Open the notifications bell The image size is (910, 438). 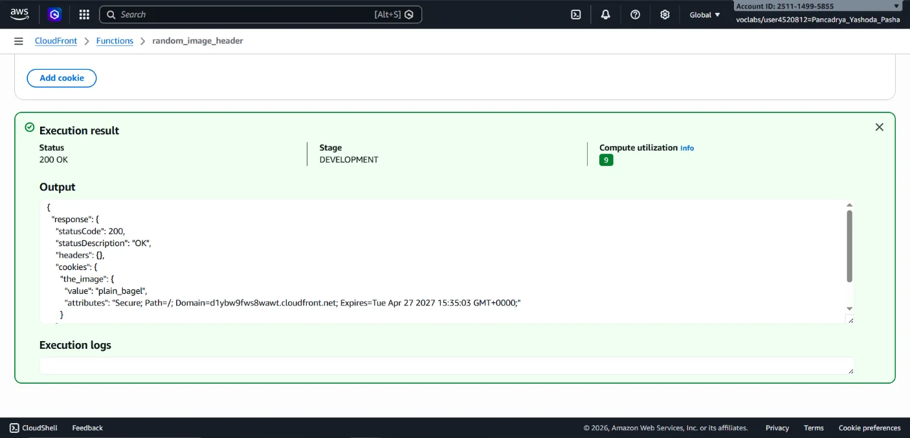[x=606, y=14]
